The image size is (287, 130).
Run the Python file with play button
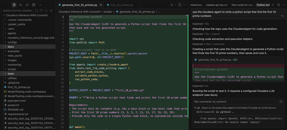point(172,5)
